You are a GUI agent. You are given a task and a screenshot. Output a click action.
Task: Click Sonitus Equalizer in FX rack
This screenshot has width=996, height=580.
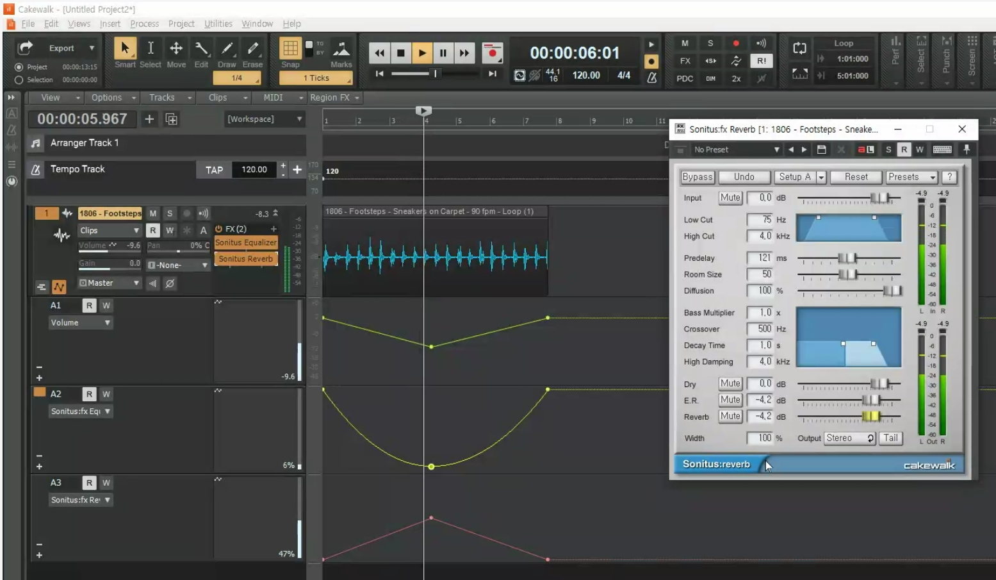coord(246,243)
